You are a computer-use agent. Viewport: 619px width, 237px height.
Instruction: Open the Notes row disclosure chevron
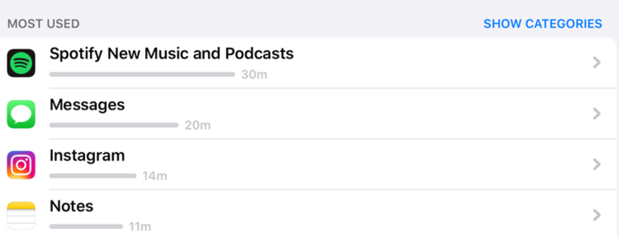coord(597,215)
